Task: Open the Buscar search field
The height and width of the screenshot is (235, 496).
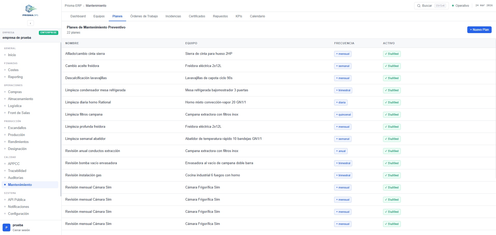Action: pyautogui.click(x=431, y=6)
